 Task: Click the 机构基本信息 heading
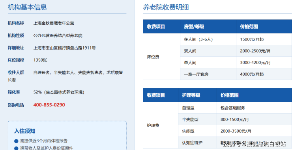27,7
